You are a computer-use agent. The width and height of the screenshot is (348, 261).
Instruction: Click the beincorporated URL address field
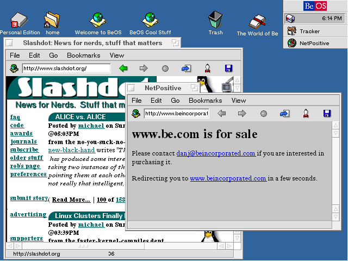176,114
